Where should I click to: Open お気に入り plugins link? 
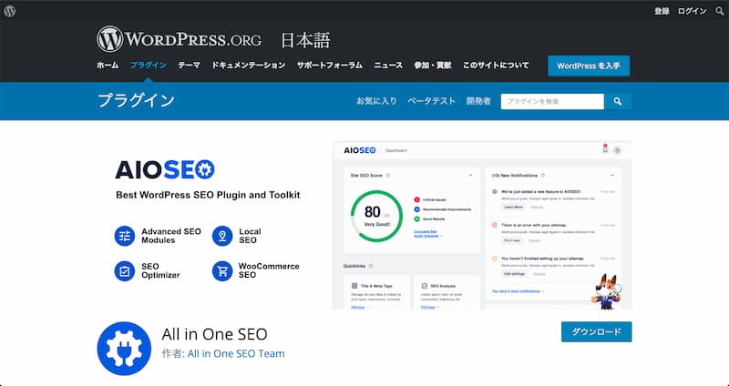click(x=376, y=101)
